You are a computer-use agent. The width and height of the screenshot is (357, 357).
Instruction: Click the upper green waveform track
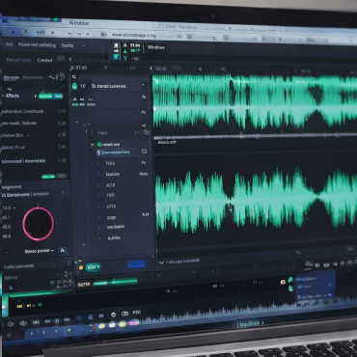[255, 101]
